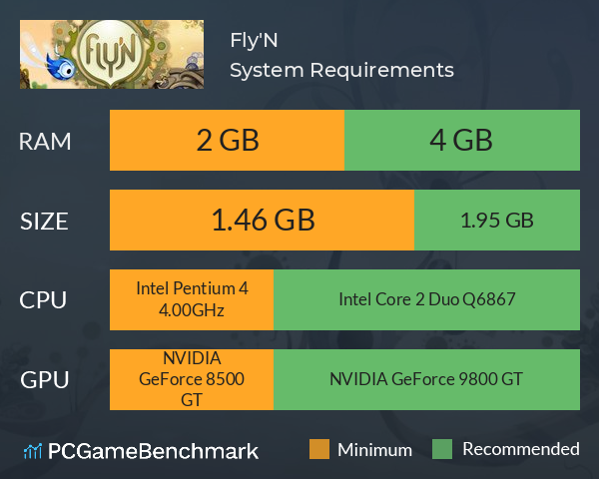Click the 1.95 GB recommended size bar
599x479 pixels.
[497, 220]
